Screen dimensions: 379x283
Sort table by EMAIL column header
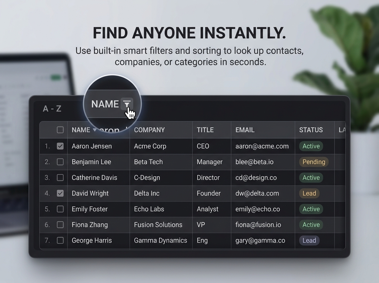coord(245,130)
